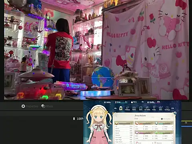This screenshot has height=144, width=192.
Task: Click the blonde character avatar portrait
Action: [99, 125]
